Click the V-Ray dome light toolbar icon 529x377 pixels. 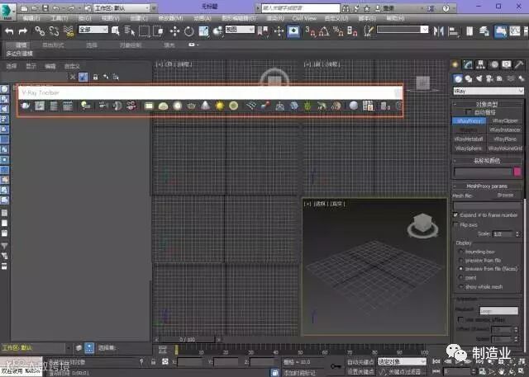click(163, 106)
